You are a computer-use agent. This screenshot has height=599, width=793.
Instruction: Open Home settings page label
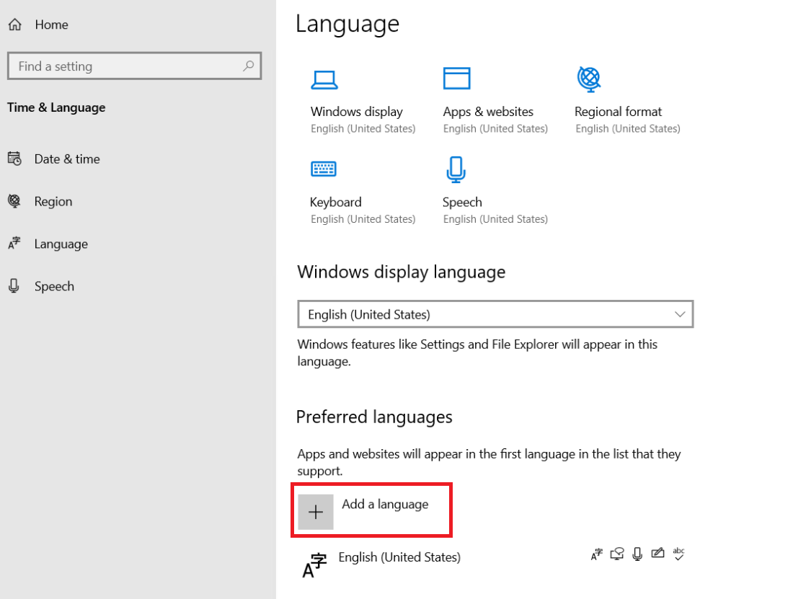tap(52, 25)
